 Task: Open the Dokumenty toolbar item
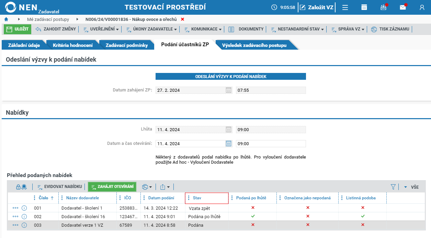coord(246,29)
